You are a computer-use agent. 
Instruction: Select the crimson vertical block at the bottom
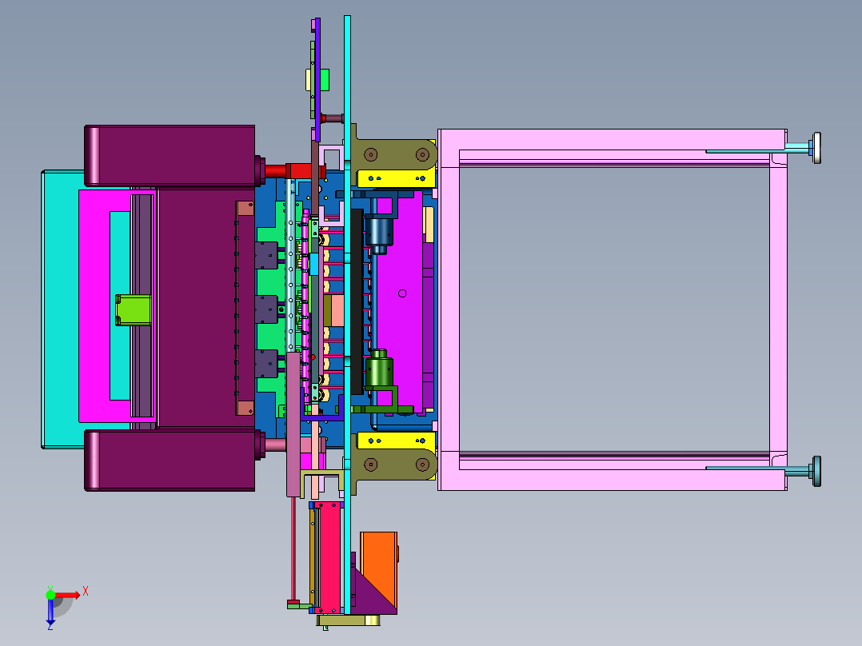[x=330, y=556]
